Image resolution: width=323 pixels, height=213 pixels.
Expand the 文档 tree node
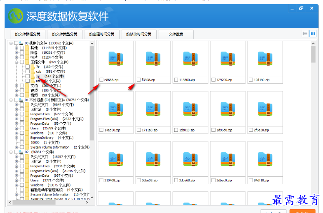17,86
